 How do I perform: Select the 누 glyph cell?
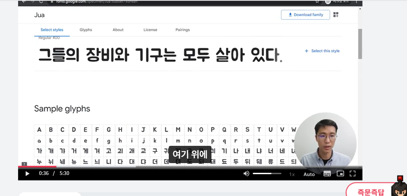point(40,161)
